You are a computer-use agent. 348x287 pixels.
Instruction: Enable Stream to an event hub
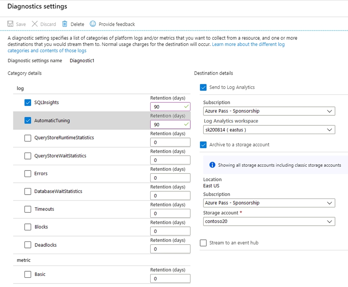coord(203,243)
